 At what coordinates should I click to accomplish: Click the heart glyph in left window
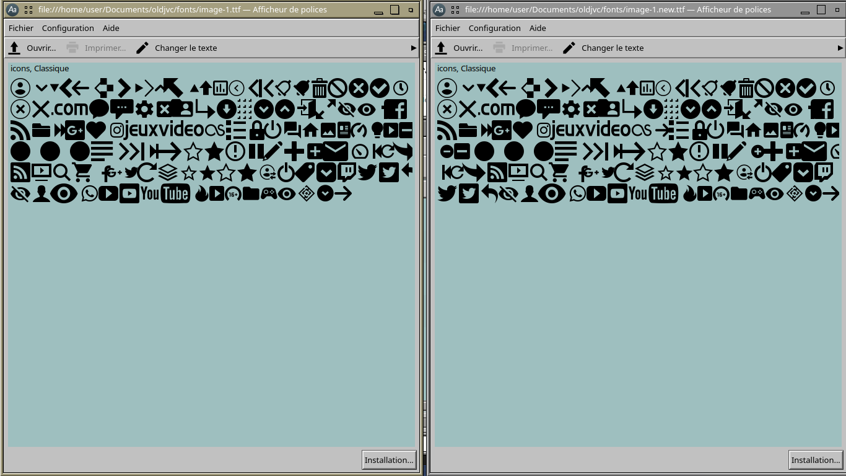pos(95,130)
